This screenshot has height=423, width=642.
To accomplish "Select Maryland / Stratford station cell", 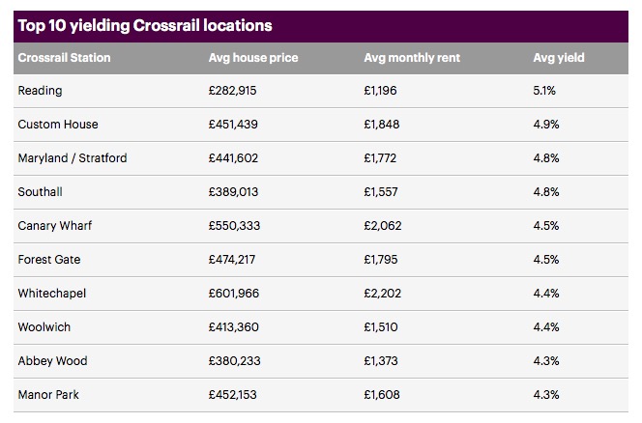I will click(x=72, y=158).
